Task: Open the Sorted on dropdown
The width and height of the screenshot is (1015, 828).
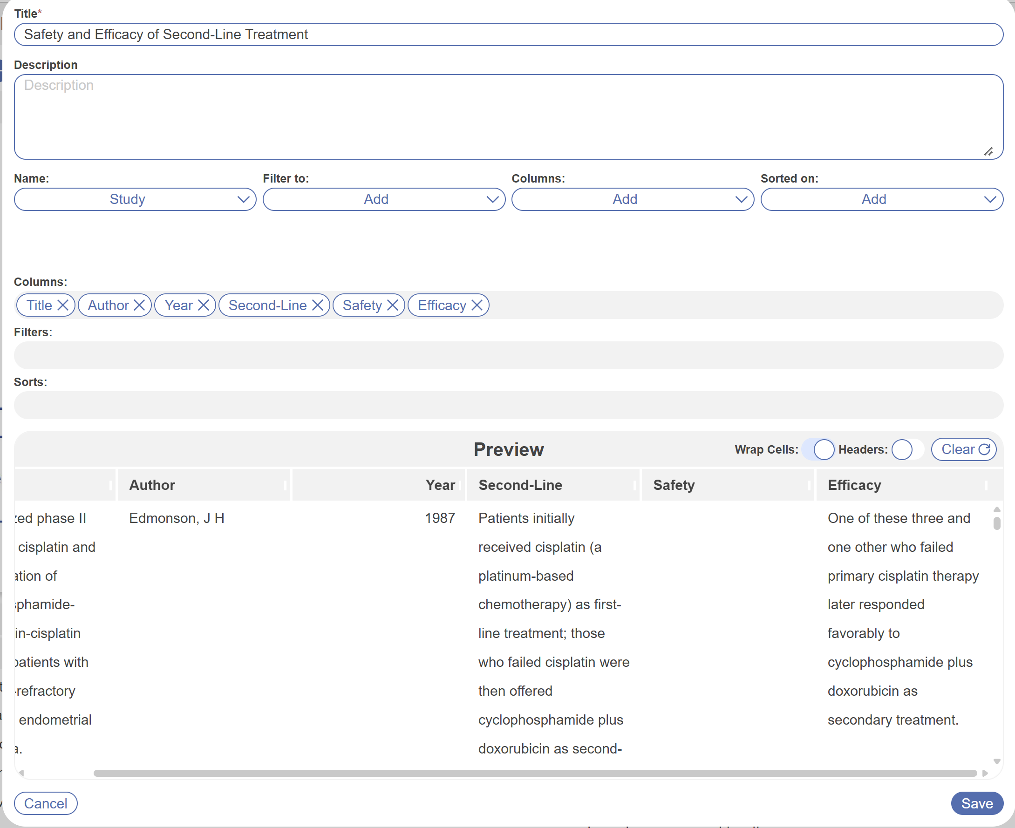Action: 881,199
